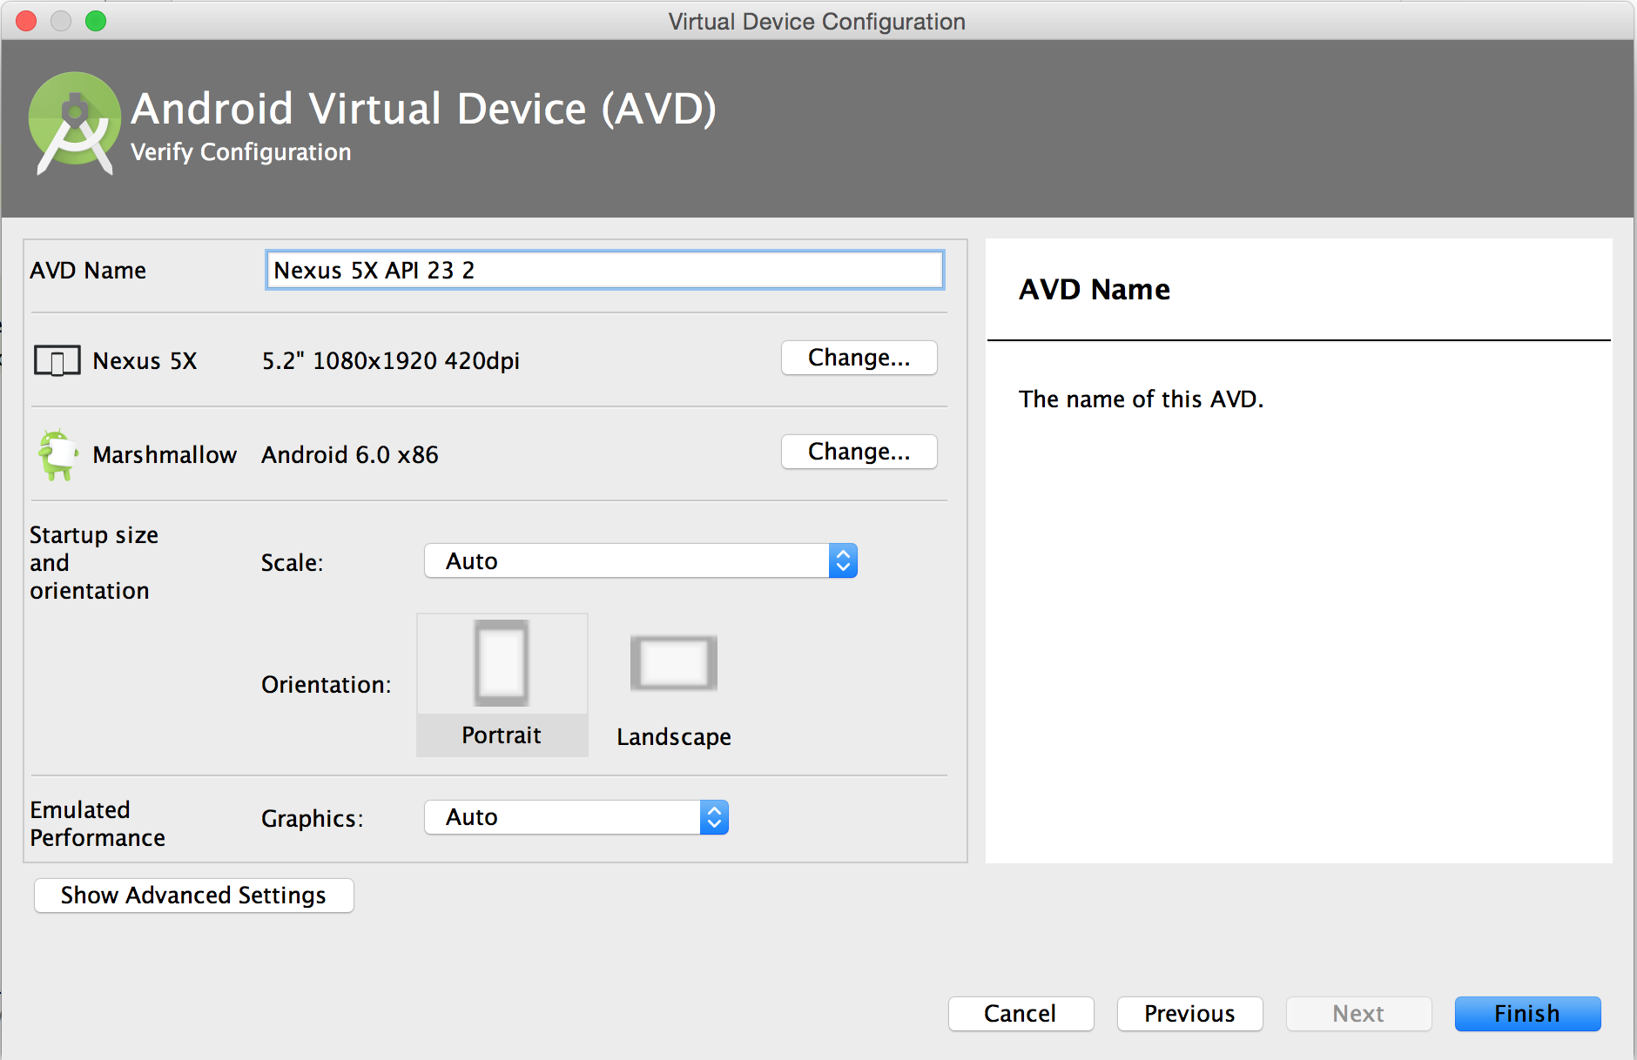Click the Nexus 5X device icon
The height and width of the screenshot is (1060, 1637).
[x=57, y=360]
